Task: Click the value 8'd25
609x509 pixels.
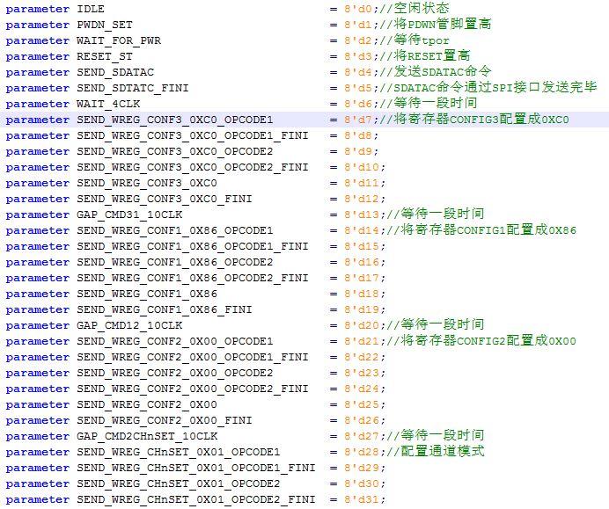Action: click(x=361, y=404)
